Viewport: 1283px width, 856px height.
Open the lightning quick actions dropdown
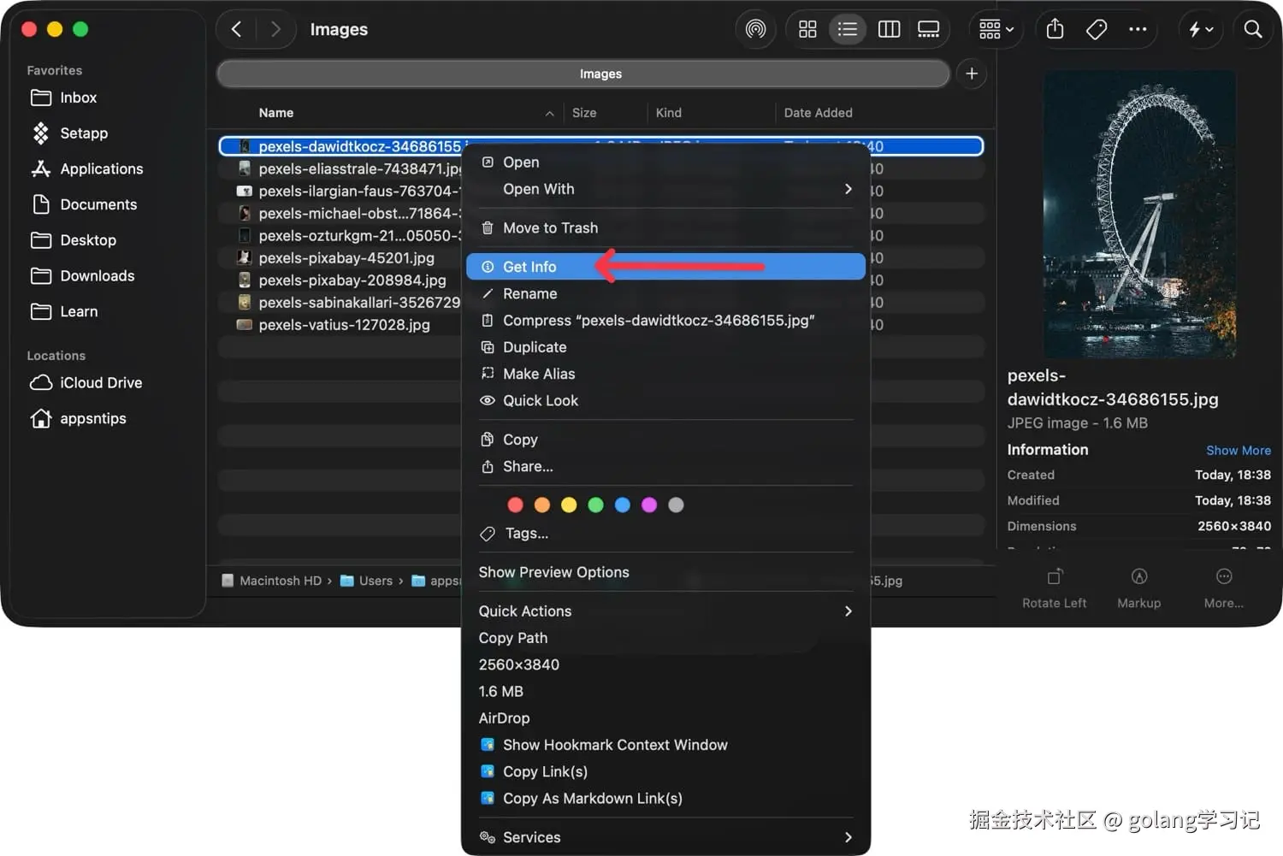click(x=1201, y=29)
